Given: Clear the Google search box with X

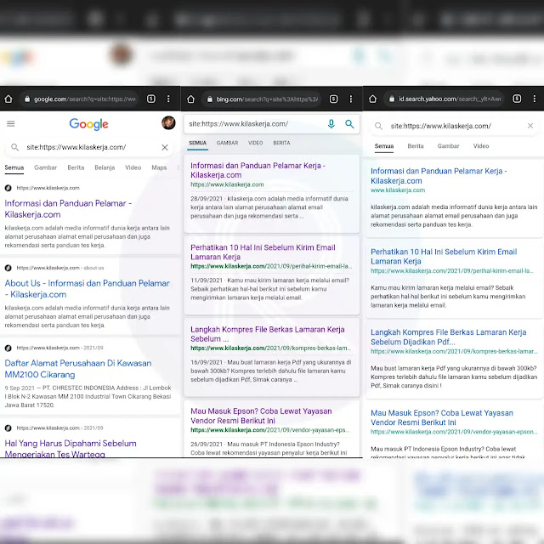Looking at the screenshot, I should click(165, 147).
